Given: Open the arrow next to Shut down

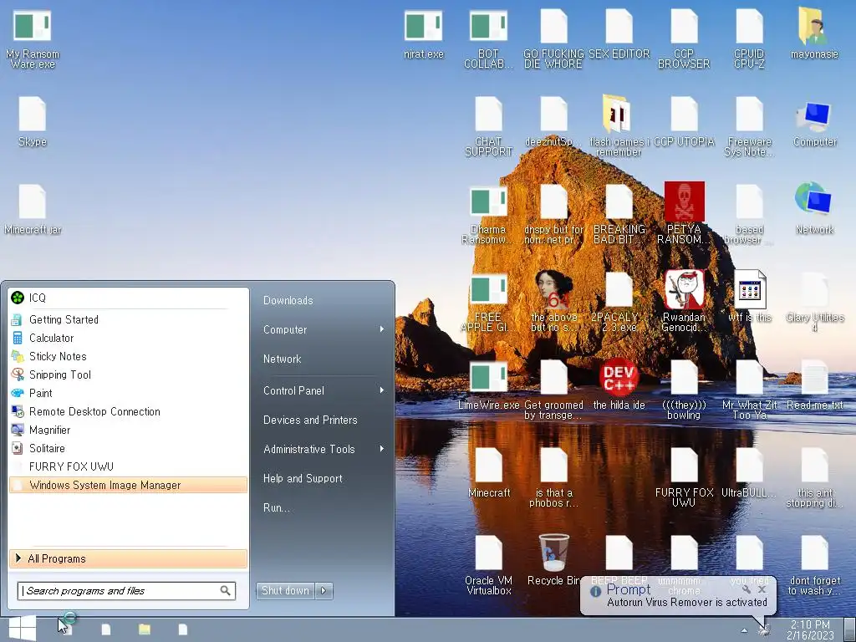Looking at the screenshot, I should tap(324, 591).
